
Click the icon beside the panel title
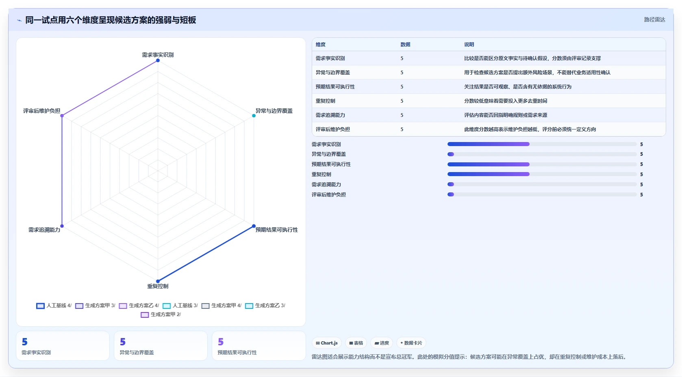click(19, 20)
